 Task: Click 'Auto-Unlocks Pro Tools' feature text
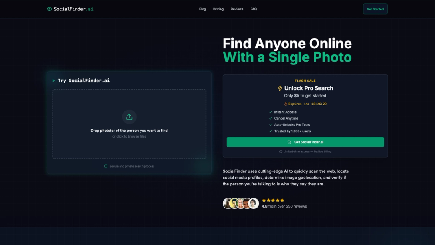(x=292, y=125)
